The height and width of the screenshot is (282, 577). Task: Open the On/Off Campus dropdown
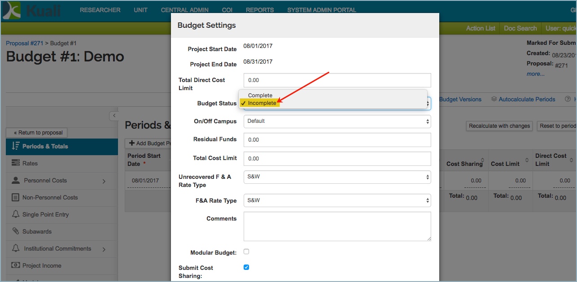[x=337, y=121]
